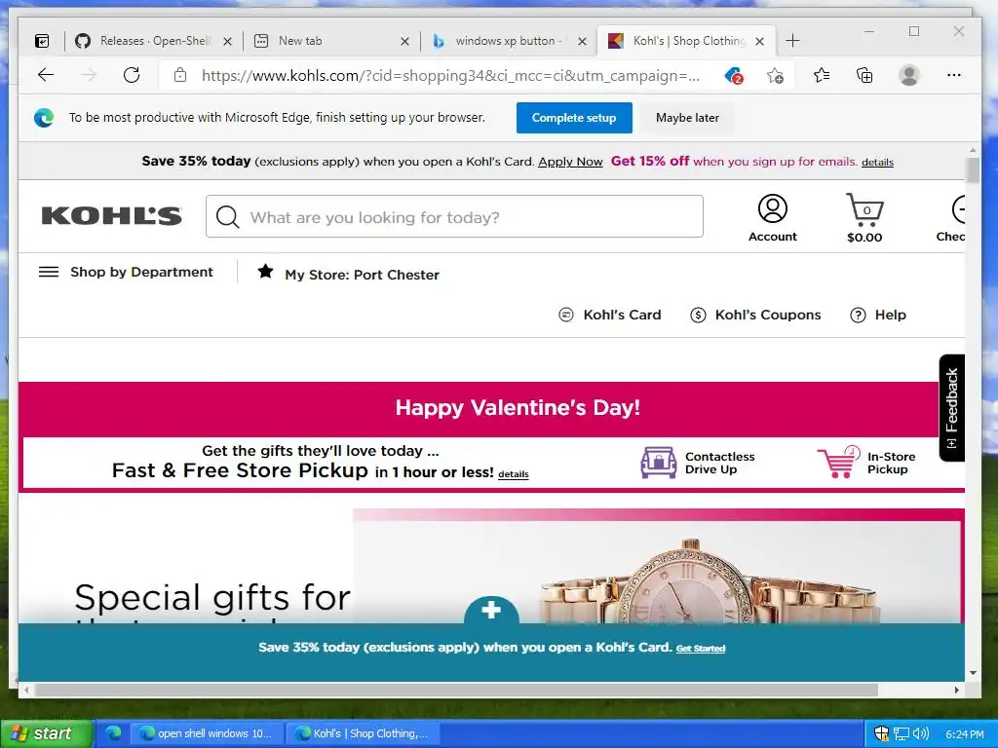Click the 6:24 PM clock
Screen dimensions: 998x748
pyautogui.click(x=964, y=734)
